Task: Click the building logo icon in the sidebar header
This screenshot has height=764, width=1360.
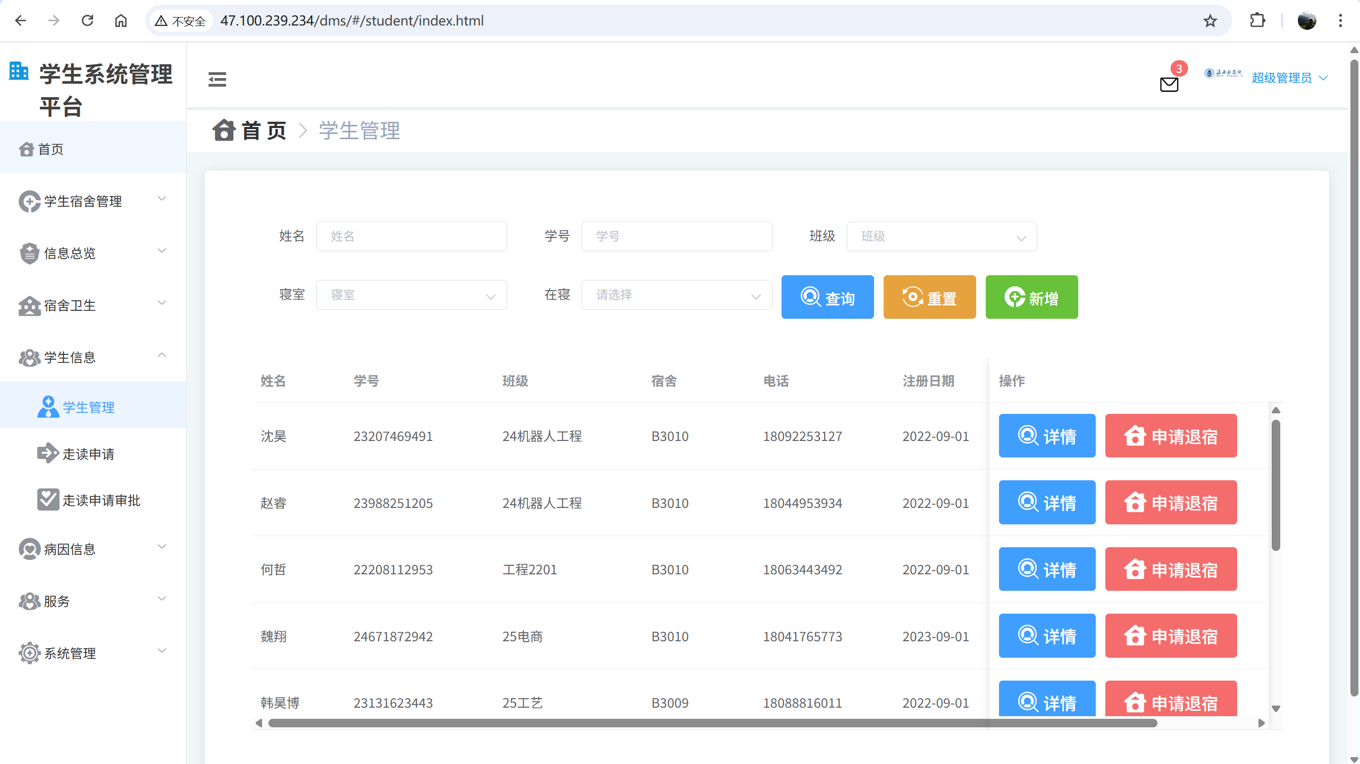Action: (x=19, y=71)
